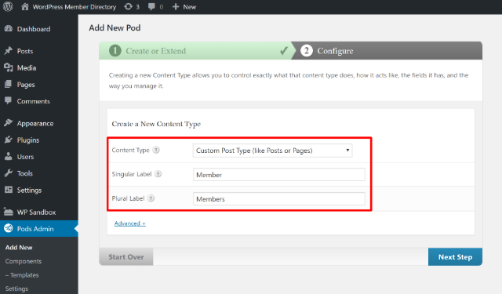Click the updates refresh icon
Screen dimensions: 502x294
coord(128,7)
